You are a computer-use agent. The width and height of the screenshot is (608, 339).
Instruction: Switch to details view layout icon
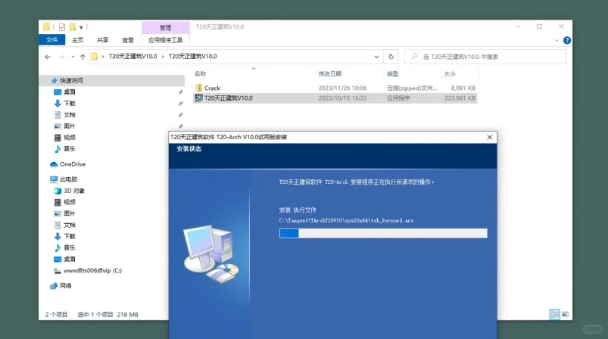coord(555,314)
